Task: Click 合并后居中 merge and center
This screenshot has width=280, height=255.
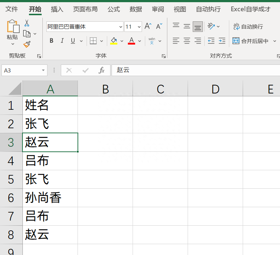Action: coord(250,41)
